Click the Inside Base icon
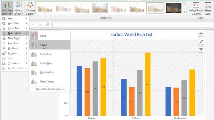214x120 pixels. (x=34, y=64)
